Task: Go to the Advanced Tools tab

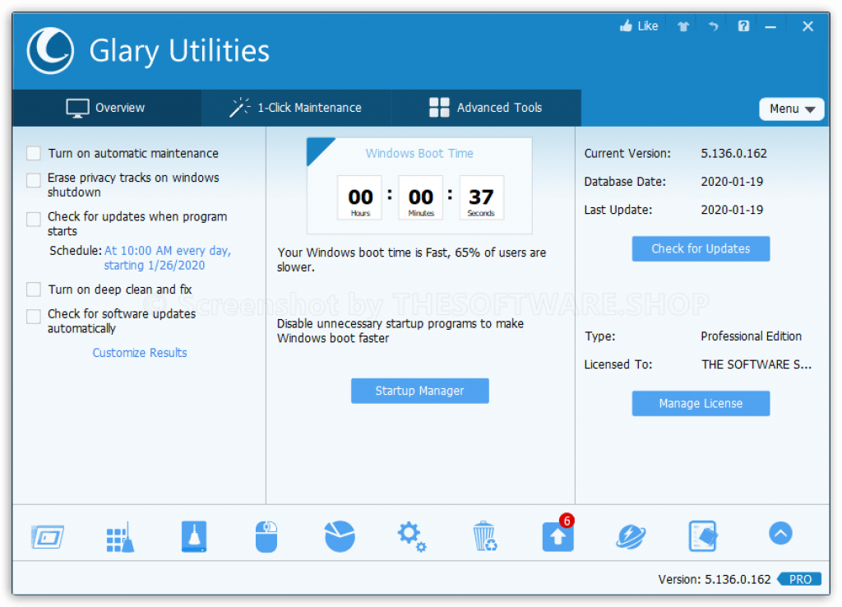Action: (485, 108)
